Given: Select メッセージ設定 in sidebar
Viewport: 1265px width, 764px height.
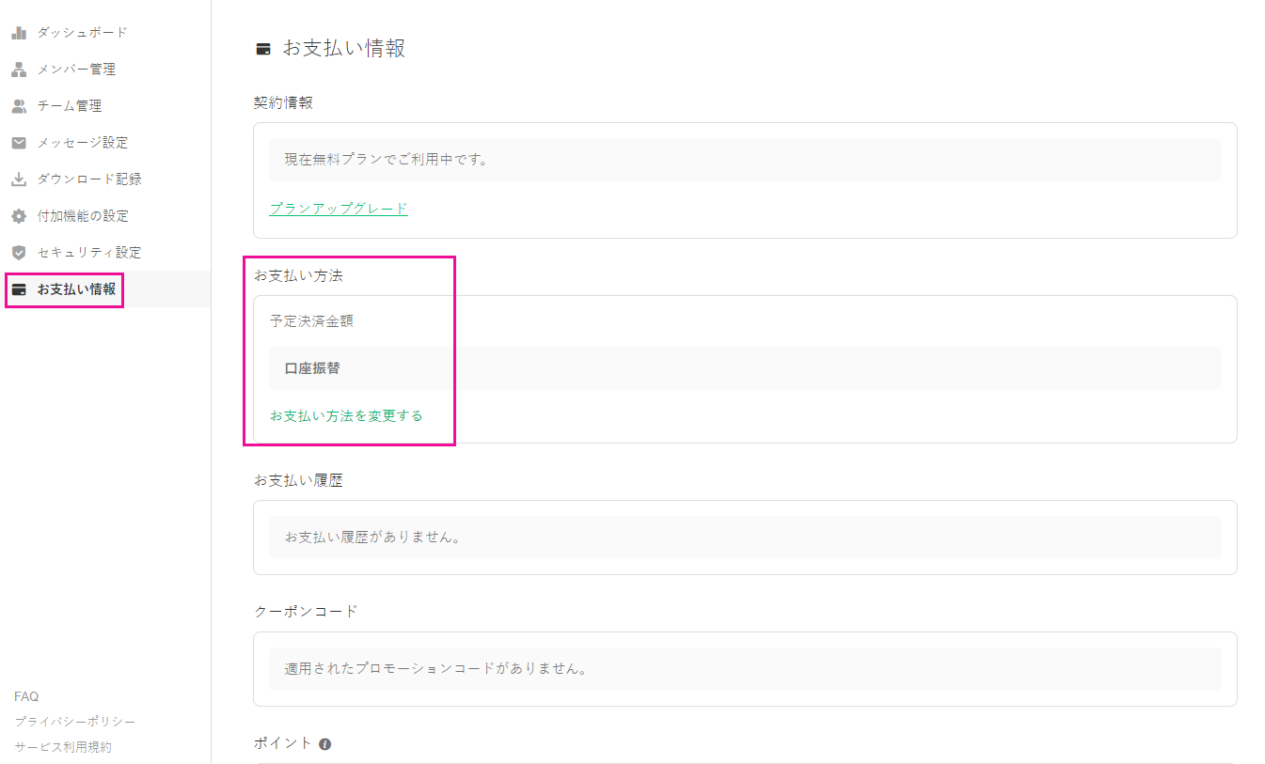Looking at the screenshot, I should (x=83, y=143).
